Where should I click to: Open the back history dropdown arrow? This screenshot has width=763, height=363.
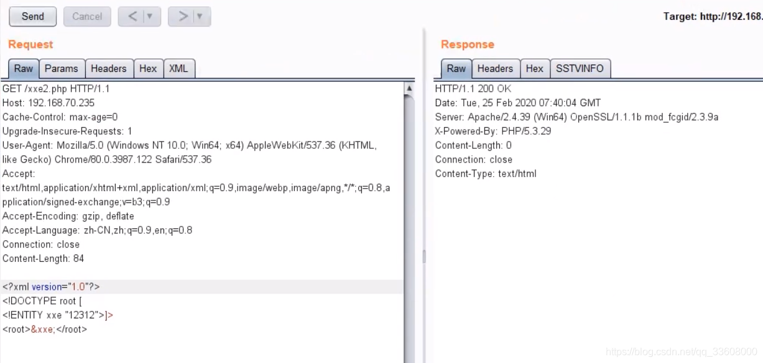pyautogui.click(x=150, y=17)
